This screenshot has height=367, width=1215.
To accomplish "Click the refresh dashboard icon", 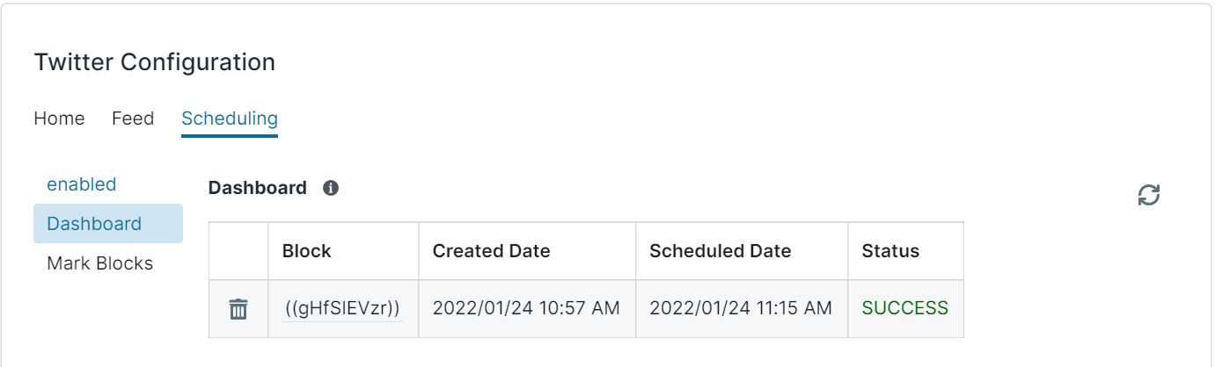I will (x=1149, y=195).
